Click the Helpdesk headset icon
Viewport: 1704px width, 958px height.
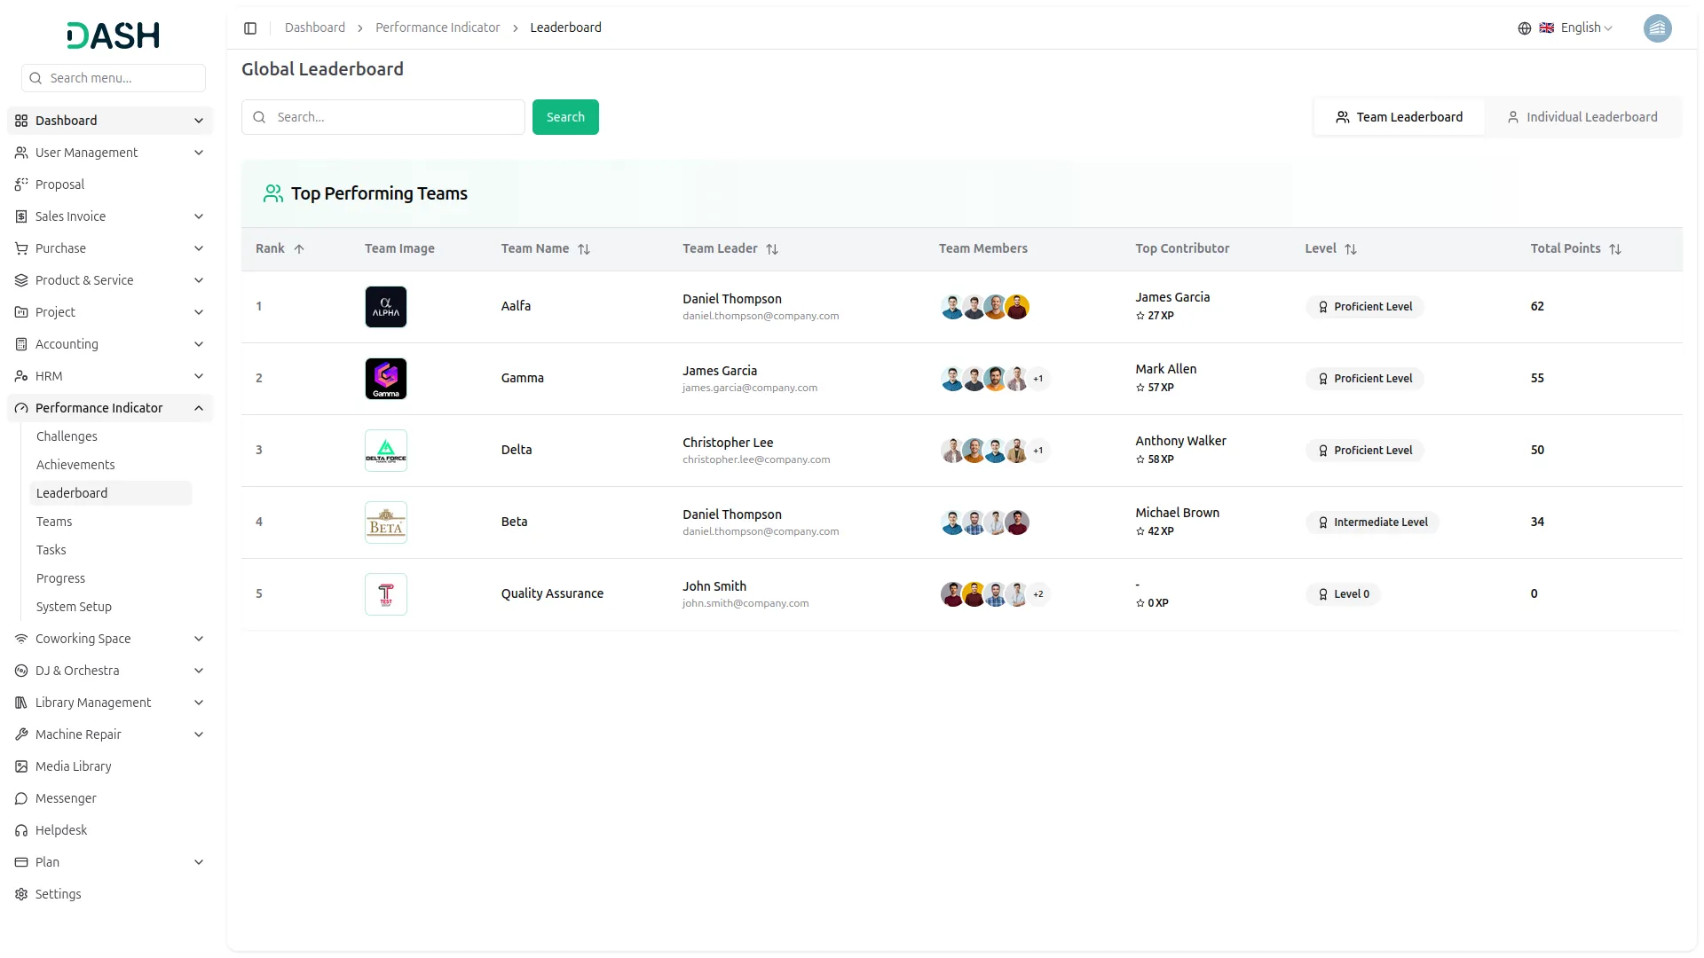tap(21, 830)
